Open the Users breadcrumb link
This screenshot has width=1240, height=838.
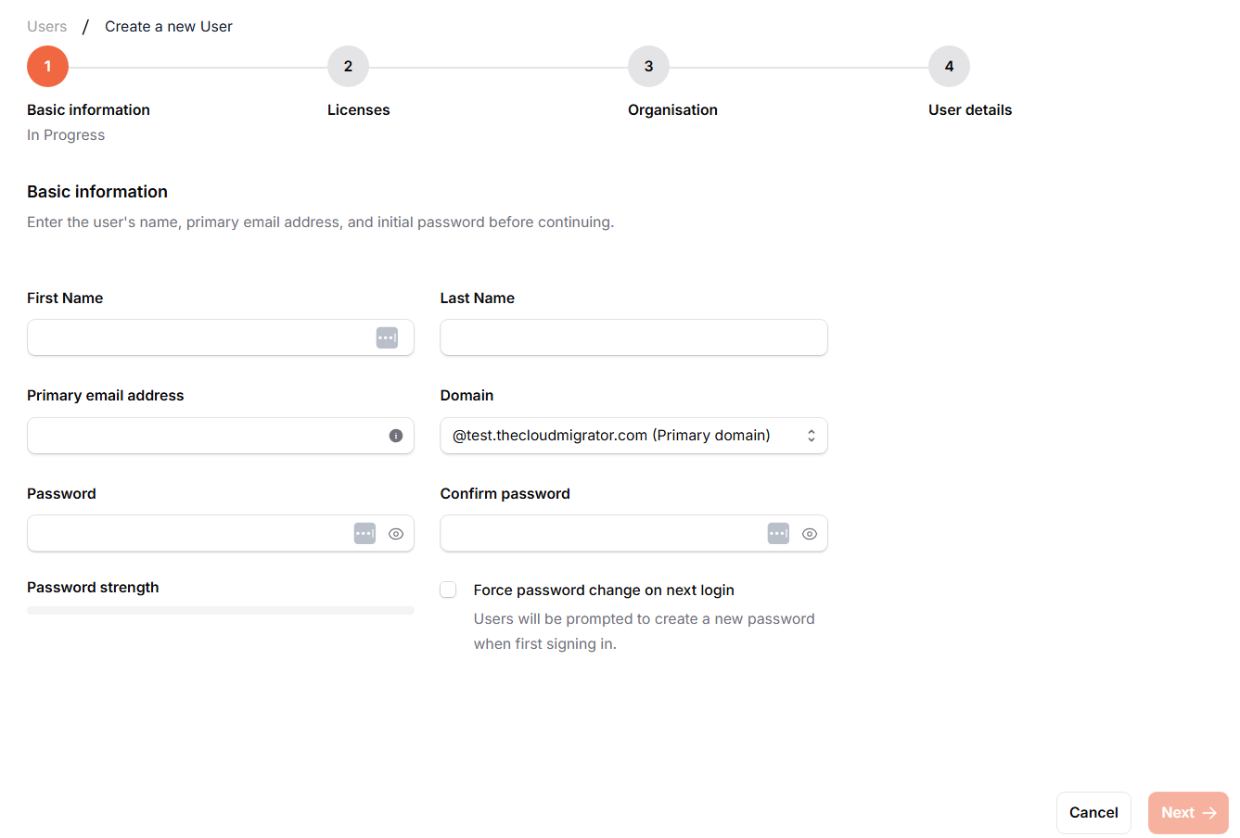point(47,27)
